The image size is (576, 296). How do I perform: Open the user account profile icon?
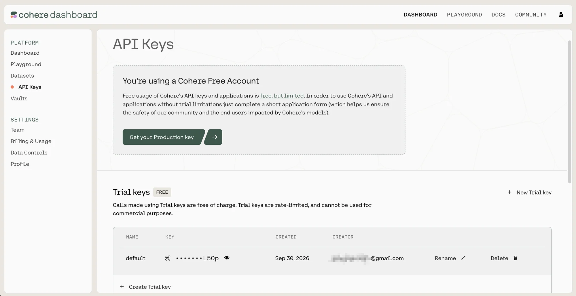coord(561,15)
